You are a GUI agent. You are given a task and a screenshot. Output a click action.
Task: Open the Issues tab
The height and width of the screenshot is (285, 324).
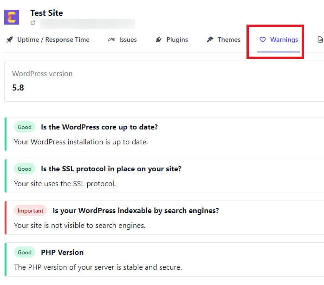click(x=128, y=39)
